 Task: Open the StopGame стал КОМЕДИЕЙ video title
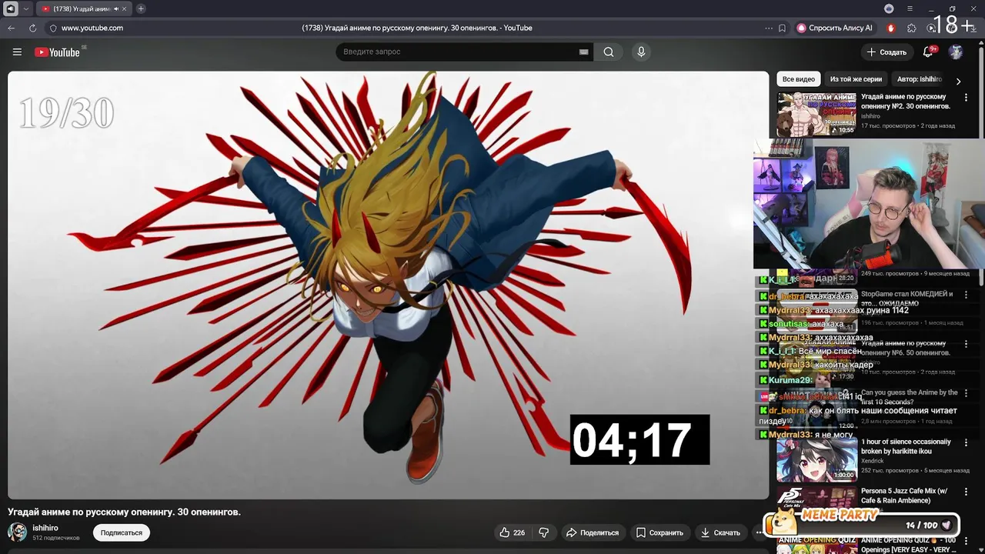point(907,299)
